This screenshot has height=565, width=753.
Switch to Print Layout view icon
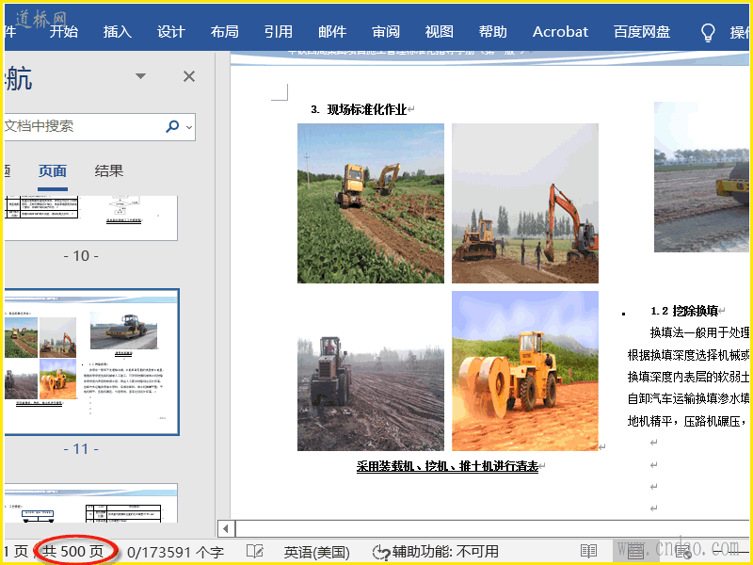pyautogui.click(x=636, y=552)
